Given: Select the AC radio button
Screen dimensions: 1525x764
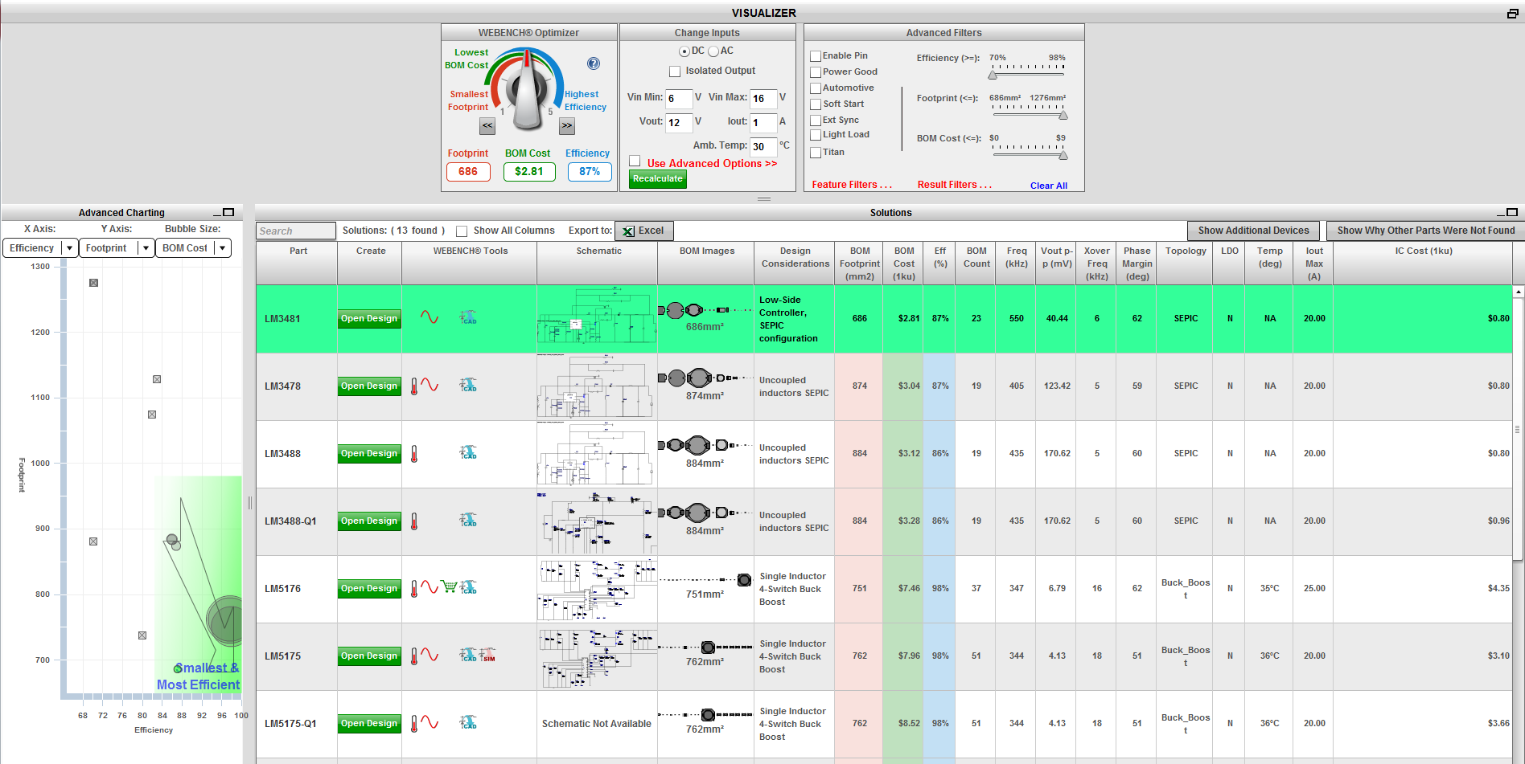Looking at the screenshot, I should pos(713,51).
